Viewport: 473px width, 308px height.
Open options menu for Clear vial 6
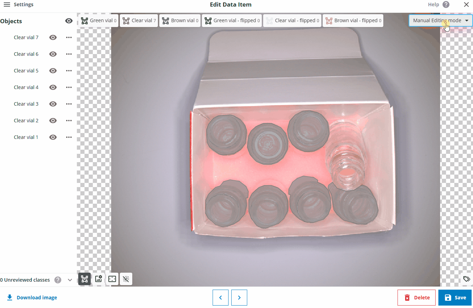coord(69,54)
